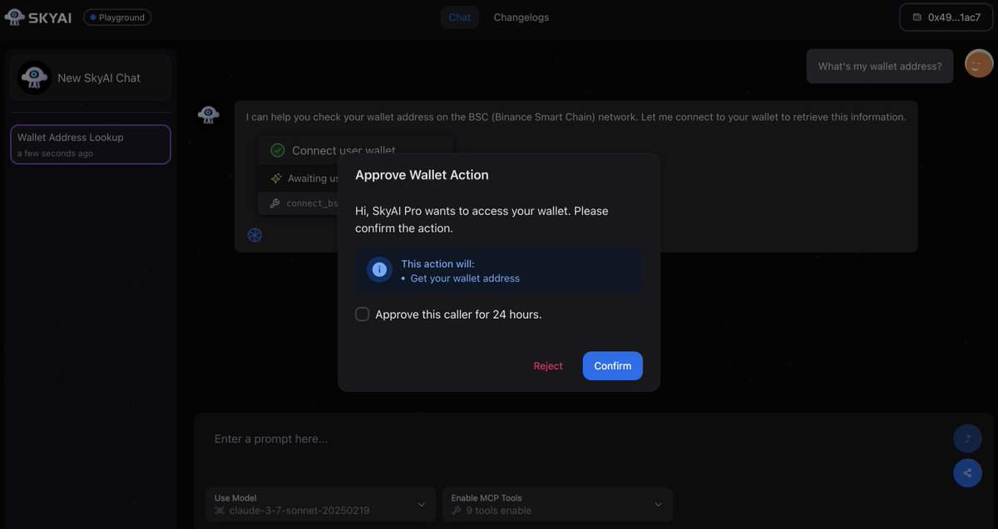Click the model icon beside claude-3-7-sonnet
998x529 pixels.
(220, 511)
